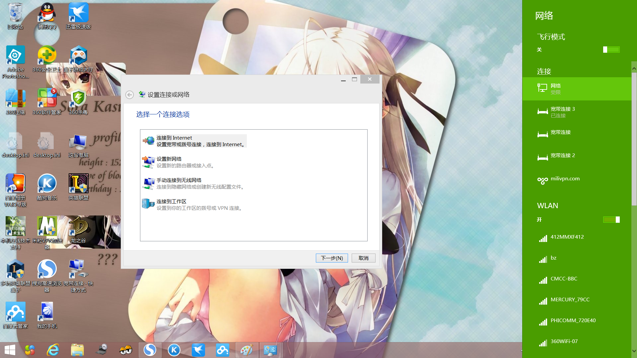Open 本机在线技术支持 desktop icon
The height and width of the screenshot is (358, 637).
(x=15, y=233)
